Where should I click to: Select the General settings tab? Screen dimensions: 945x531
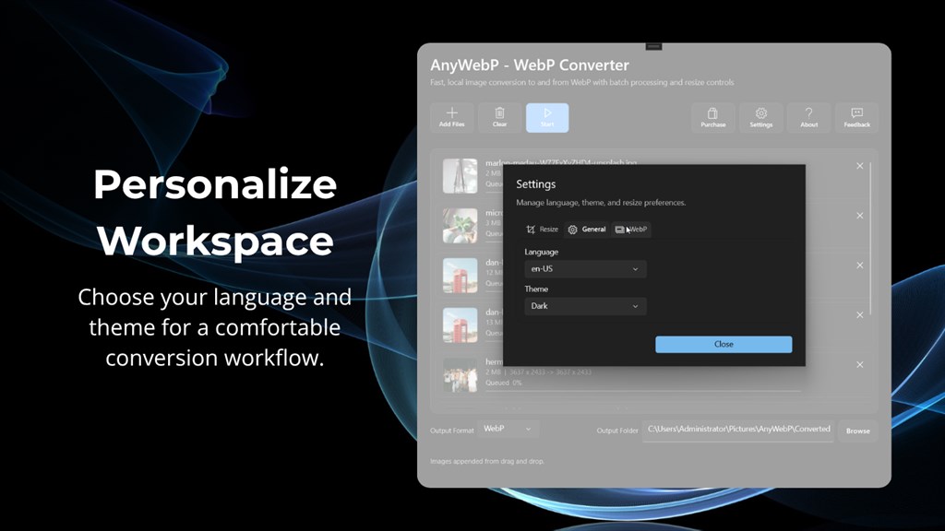[x=586, y=230]
